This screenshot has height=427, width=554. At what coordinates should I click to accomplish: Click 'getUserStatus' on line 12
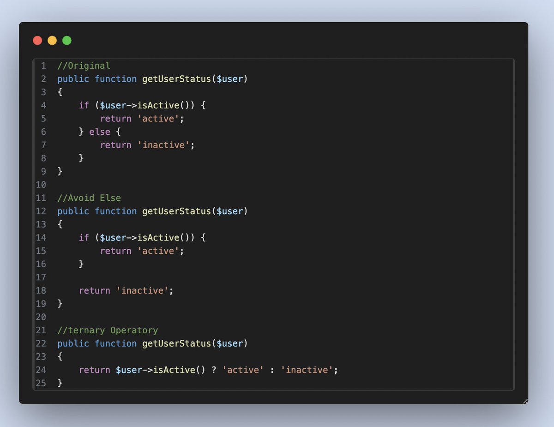(x=176, y=211)
